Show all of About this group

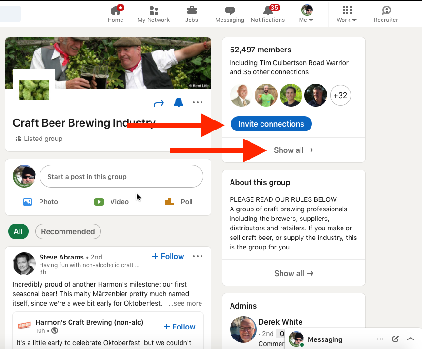tap(294, 273)
